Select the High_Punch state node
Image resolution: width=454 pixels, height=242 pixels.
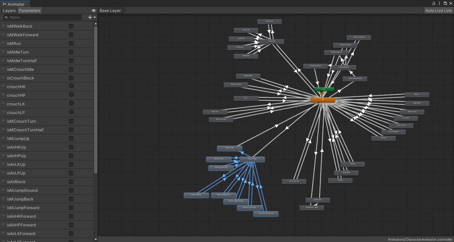click(412, 112)
